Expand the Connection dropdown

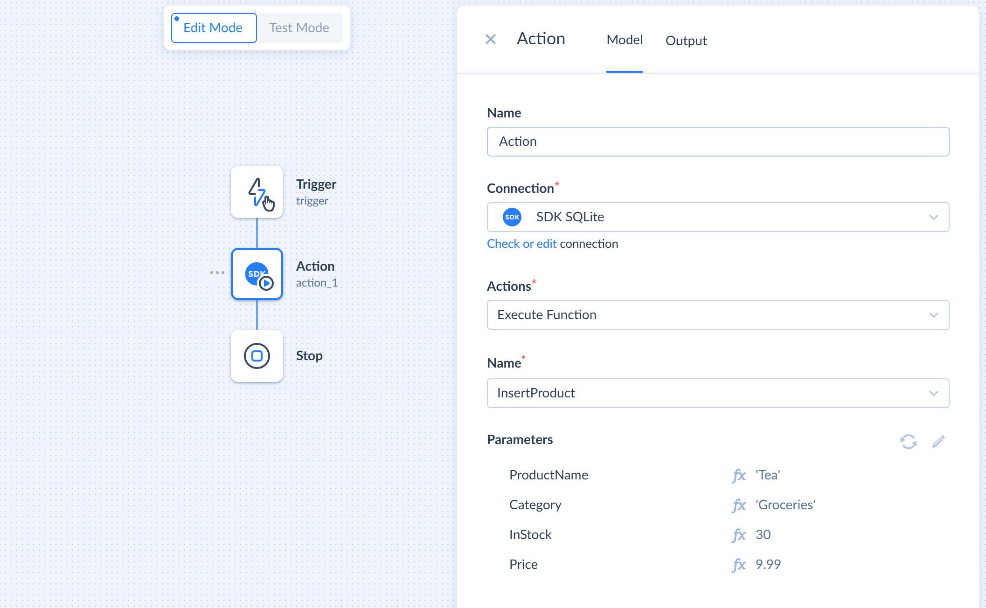click(718, 217)
